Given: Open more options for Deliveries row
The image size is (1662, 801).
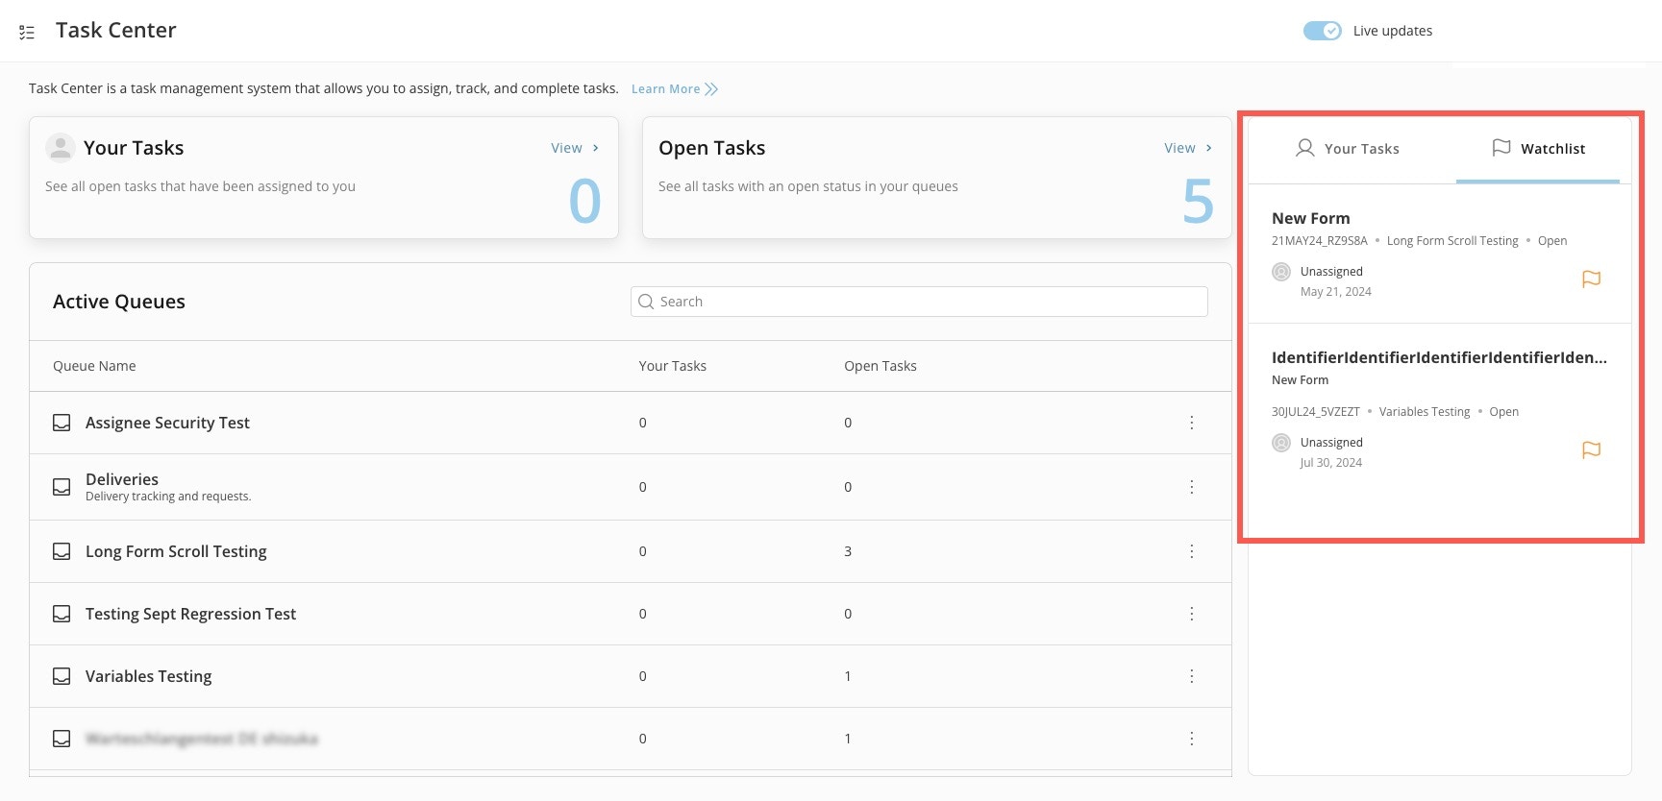Looking at the screenshot, I should click(1192, 487).
